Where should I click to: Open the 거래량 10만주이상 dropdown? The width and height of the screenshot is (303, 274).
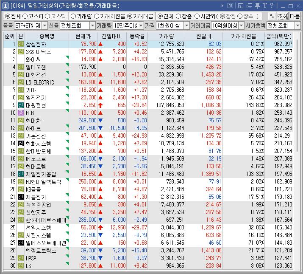point(141,25)
